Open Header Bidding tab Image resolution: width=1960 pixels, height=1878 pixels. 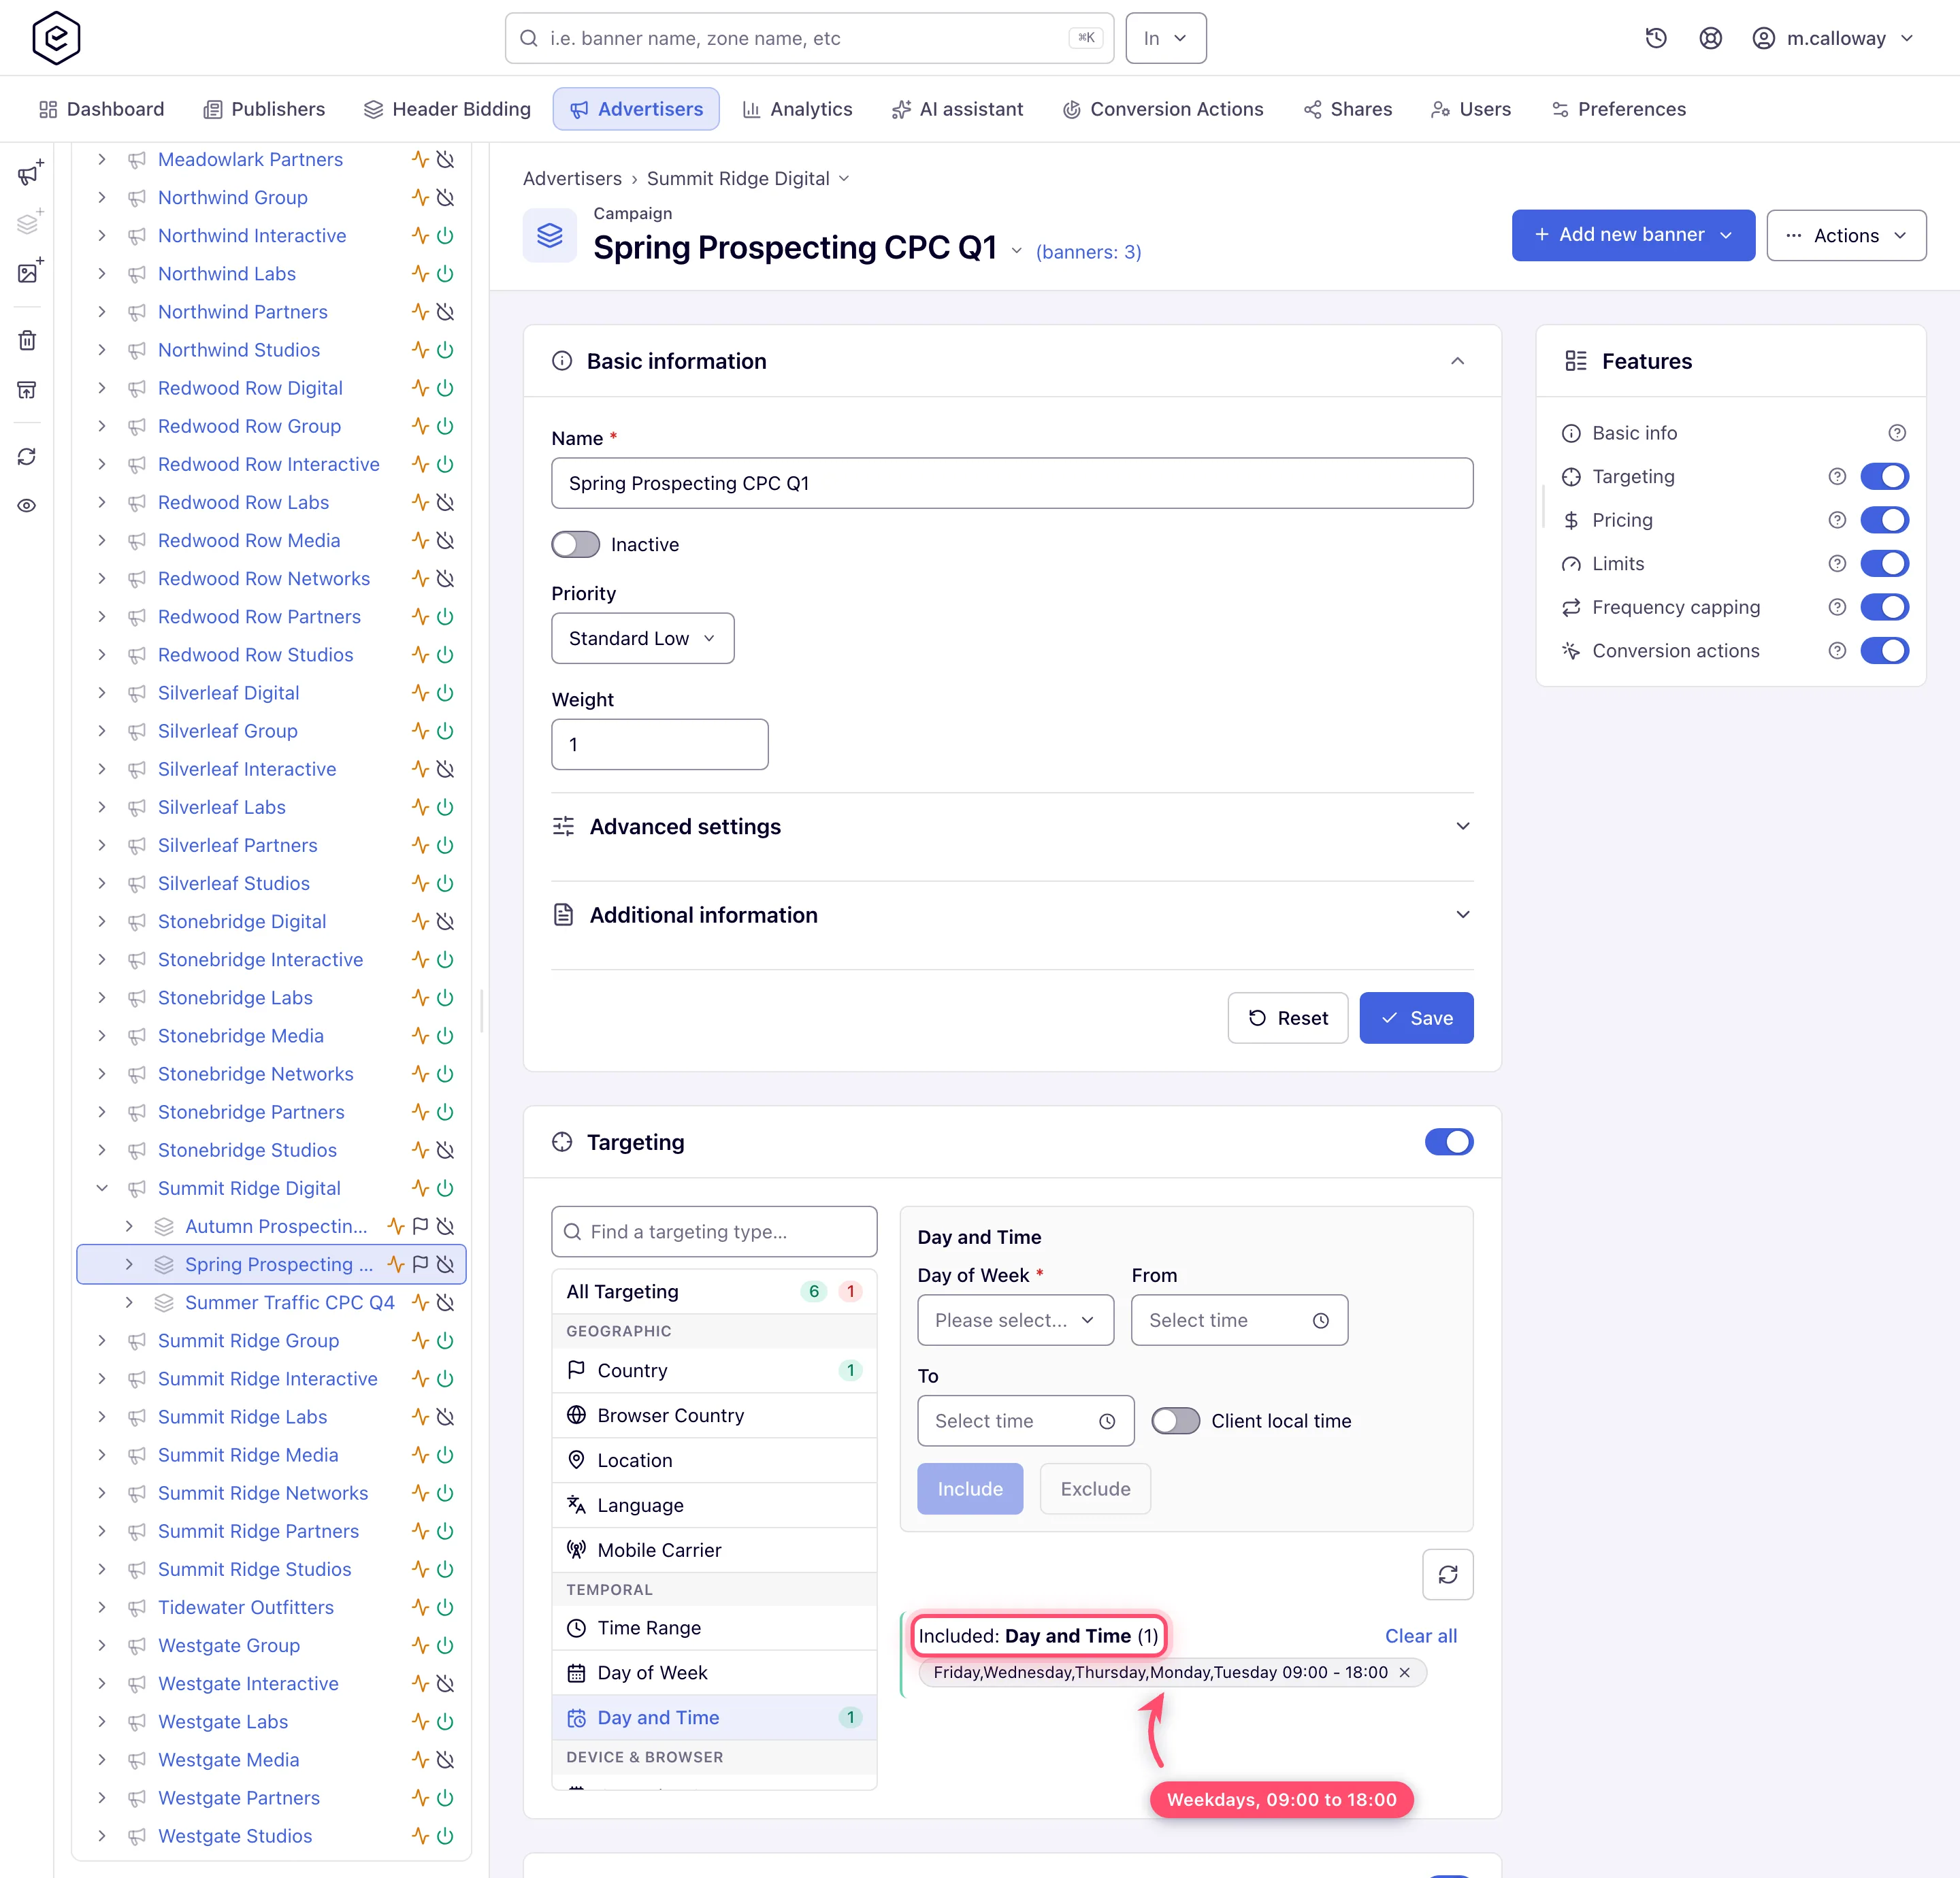point(447,109)
